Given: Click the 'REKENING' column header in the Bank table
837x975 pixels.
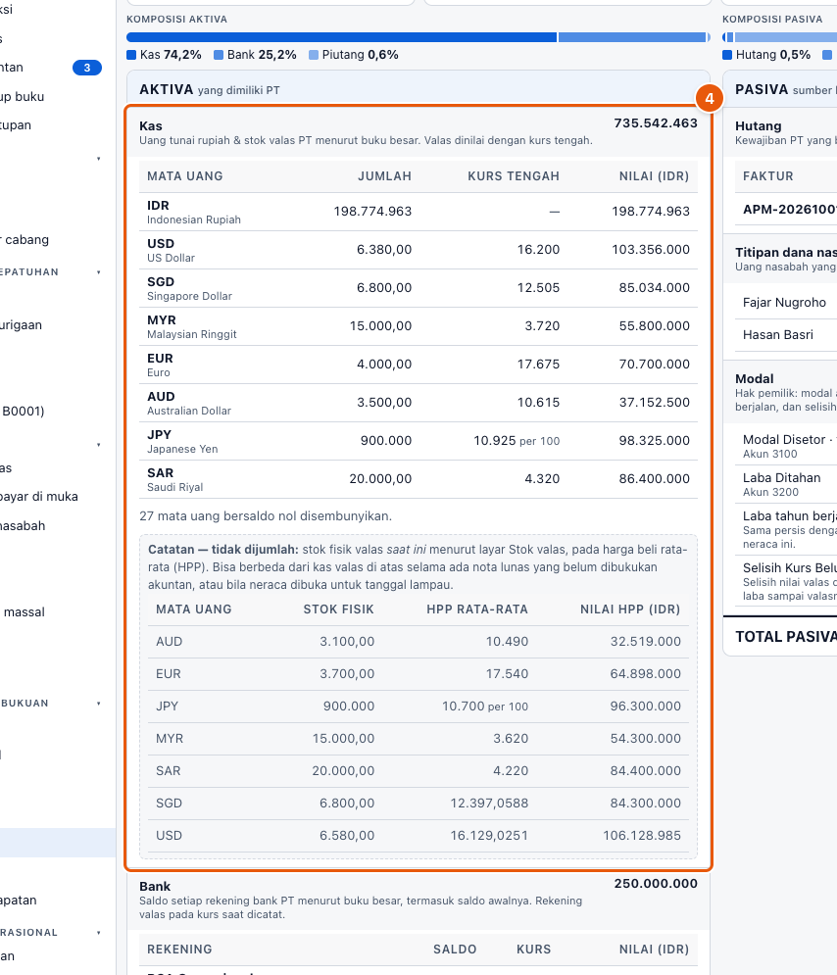Looking at the screenshot, I should (179, 950).
